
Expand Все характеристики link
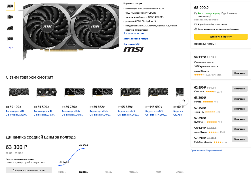134,33
